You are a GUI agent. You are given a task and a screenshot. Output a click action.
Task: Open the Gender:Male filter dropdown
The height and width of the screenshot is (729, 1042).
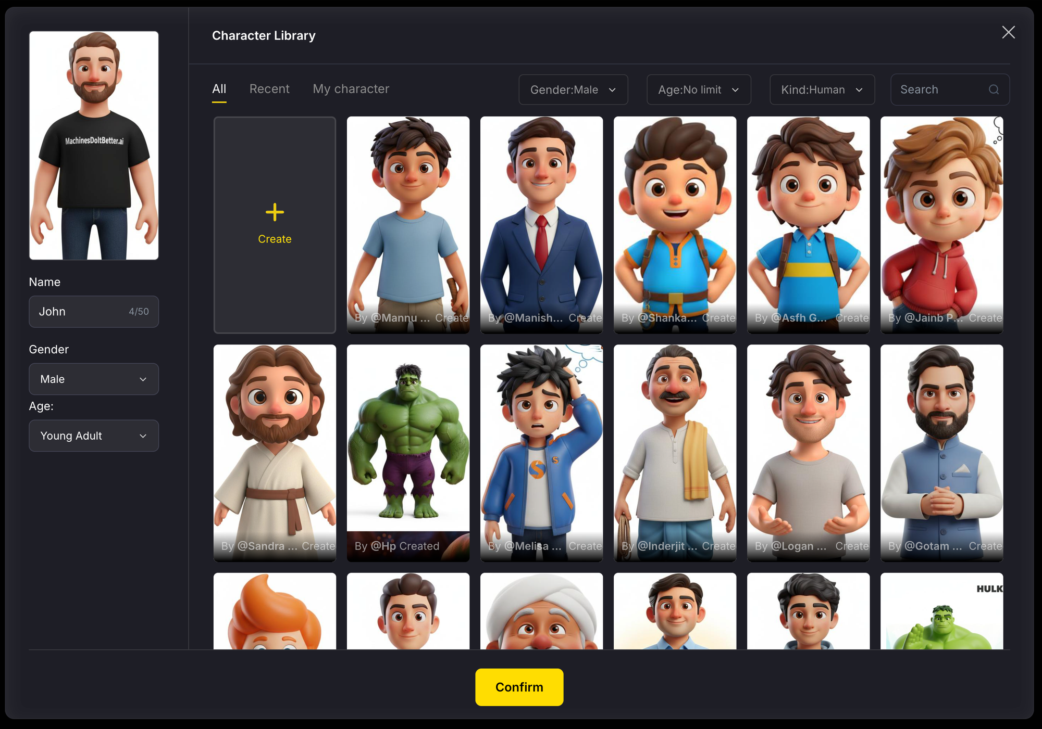pos(573,89)
